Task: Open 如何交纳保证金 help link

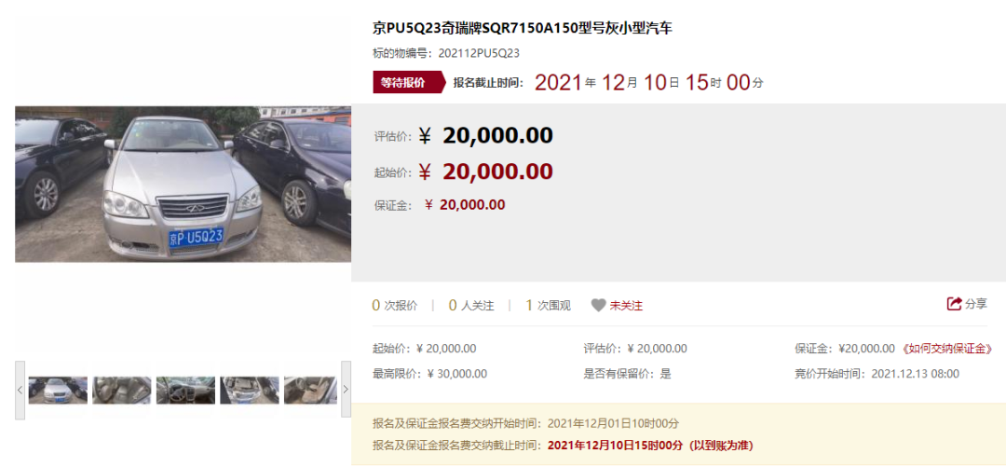Action: click(x=947, y=349)
